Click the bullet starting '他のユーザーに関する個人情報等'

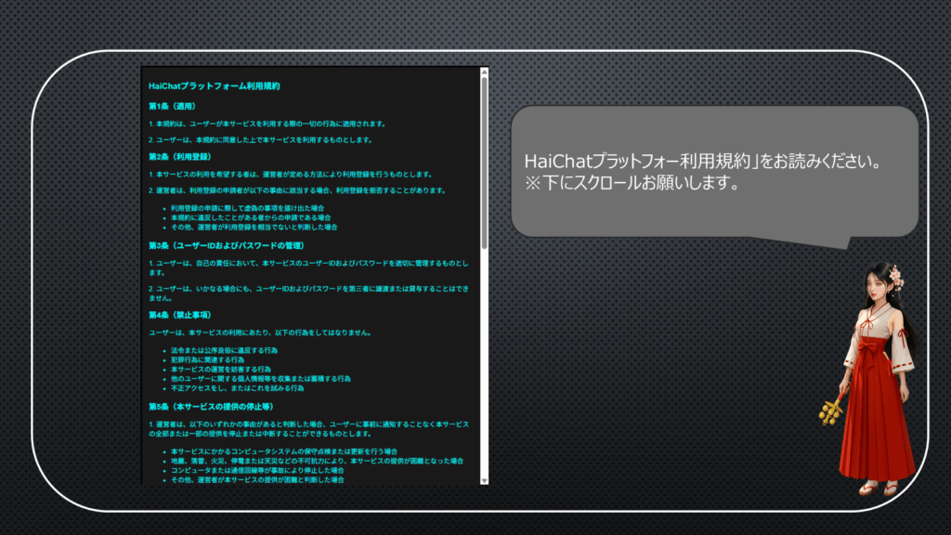coord(261,379)
